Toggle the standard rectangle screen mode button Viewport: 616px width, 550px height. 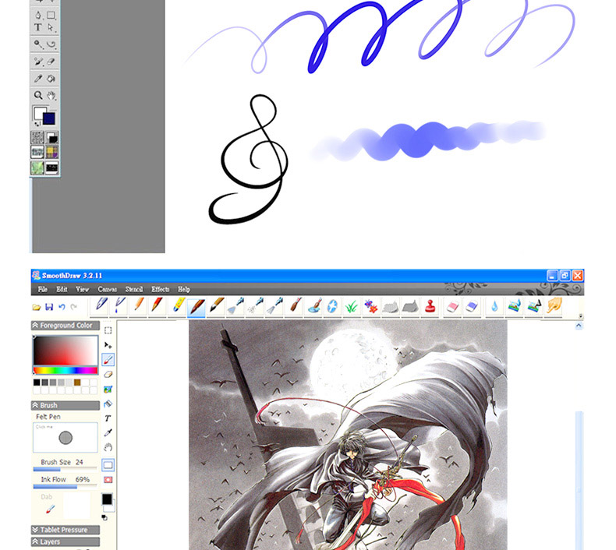[108, 465]
